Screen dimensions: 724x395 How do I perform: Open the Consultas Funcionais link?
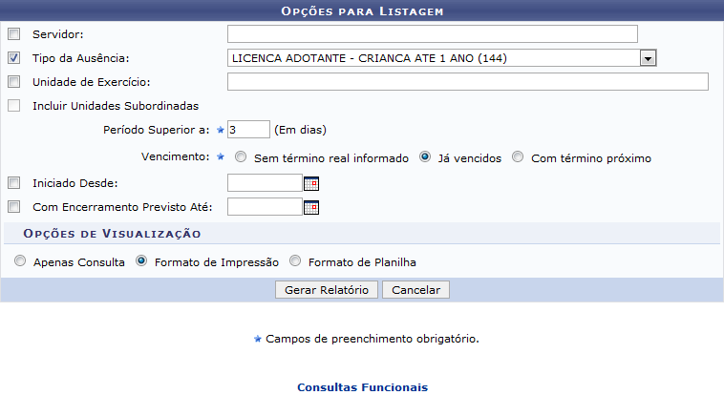pos(362,387)
